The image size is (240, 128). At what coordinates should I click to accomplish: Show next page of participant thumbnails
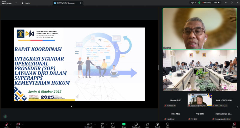pyautogui.click(x=238, y=107)
